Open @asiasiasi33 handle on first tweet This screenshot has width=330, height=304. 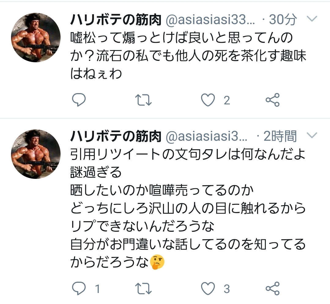[210, 20]
